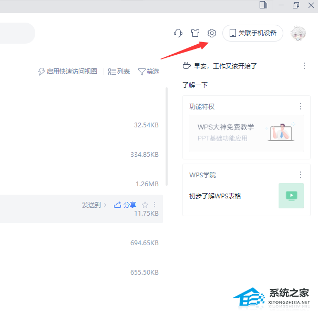Click the user avatar profile picture

point(299,33)
